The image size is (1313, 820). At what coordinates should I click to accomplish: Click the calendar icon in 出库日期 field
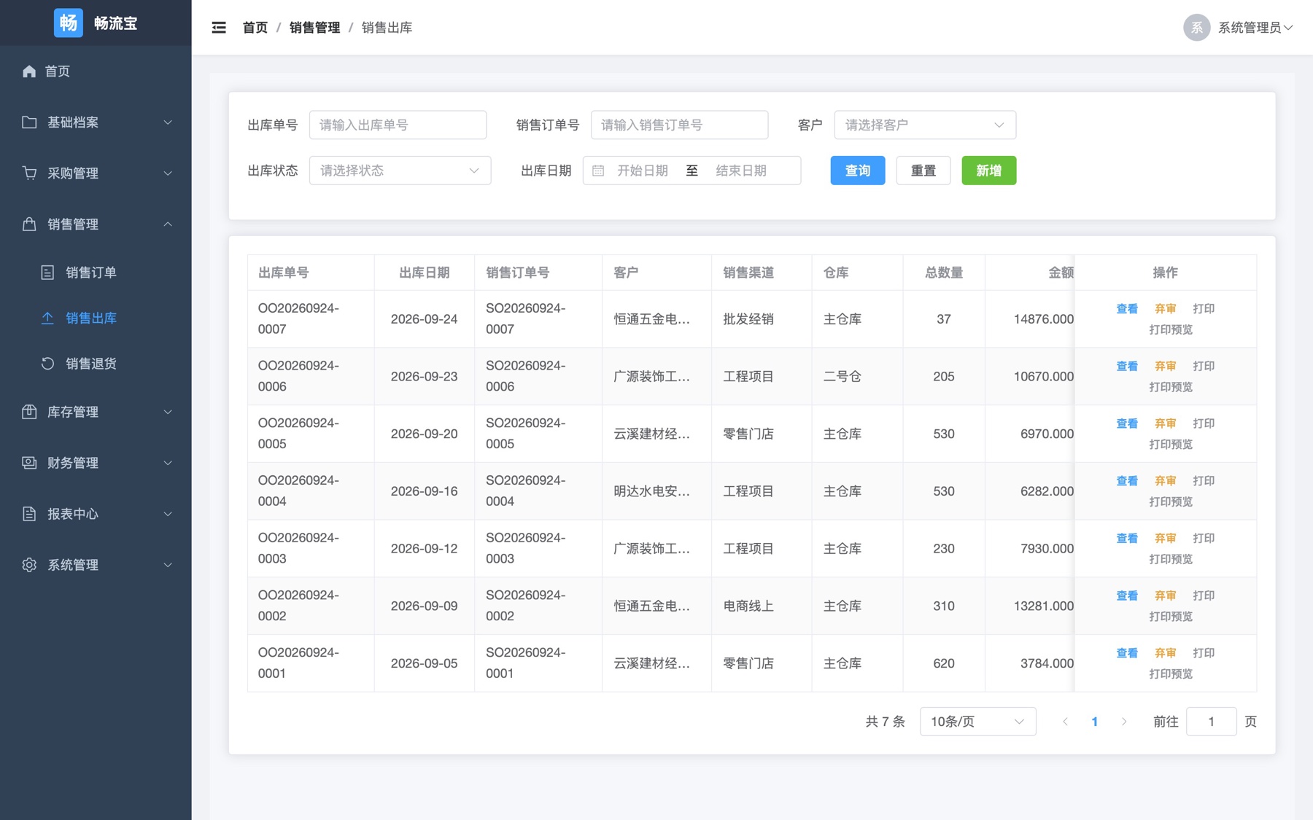point(598,171)
